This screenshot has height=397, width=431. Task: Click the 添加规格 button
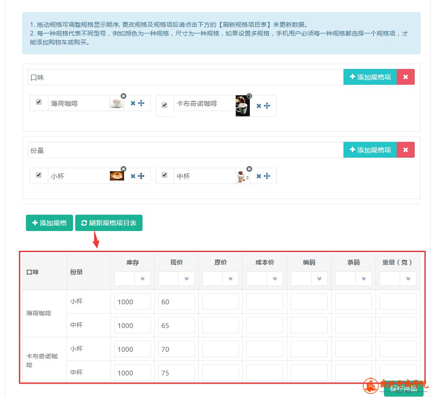(x=49, y=223)
